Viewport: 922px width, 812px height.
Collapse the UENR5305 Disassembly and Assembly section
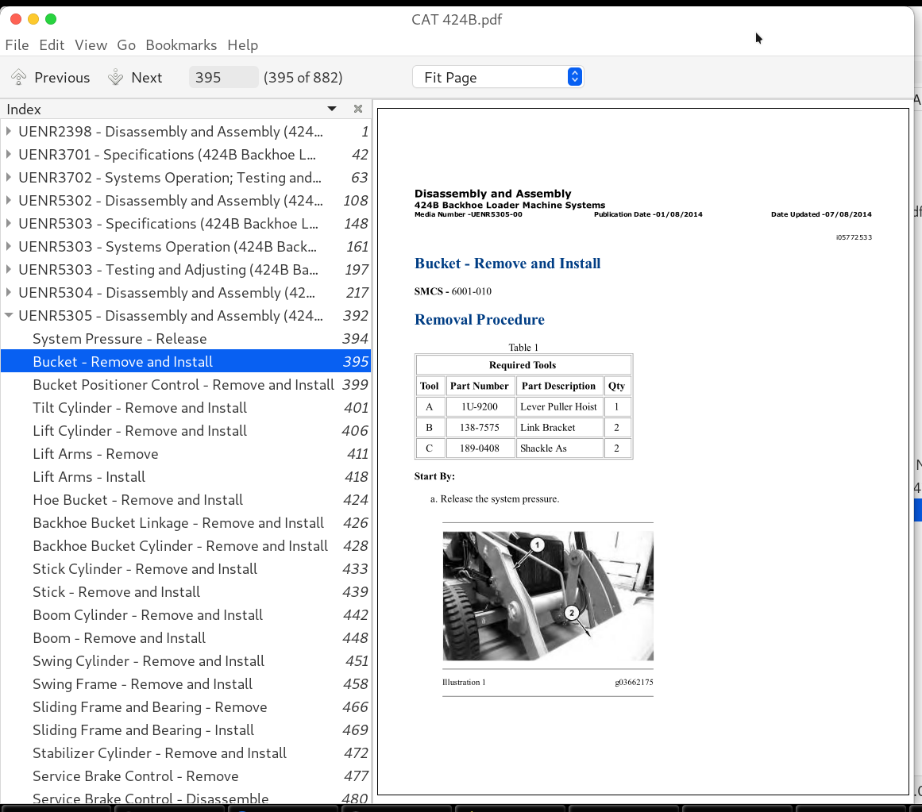tap(9, 315)
